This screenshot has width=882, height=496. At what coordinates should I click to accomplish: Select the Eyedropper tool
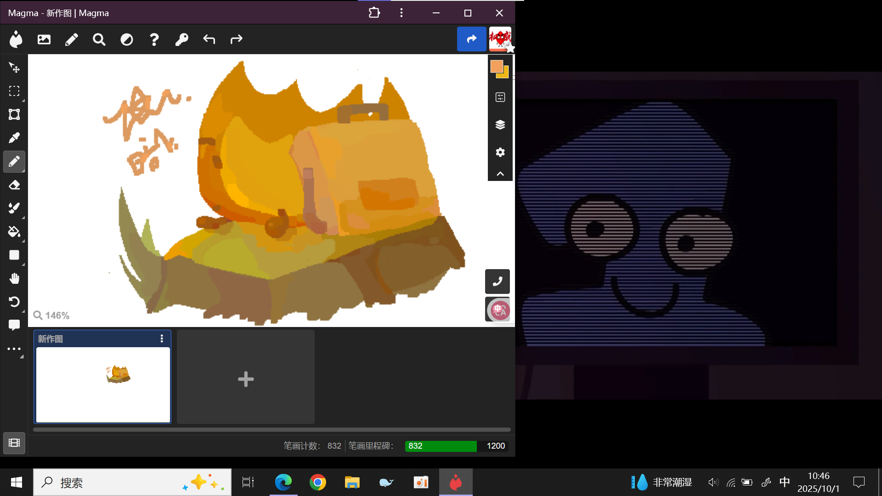pyautogui.click(x=14, y=138)
